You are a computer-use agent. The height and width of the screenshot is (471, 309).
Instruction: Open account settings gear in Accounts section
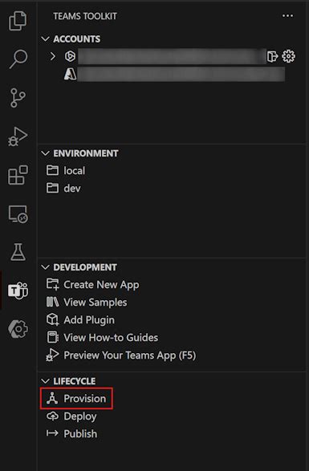tap(289, 56)
